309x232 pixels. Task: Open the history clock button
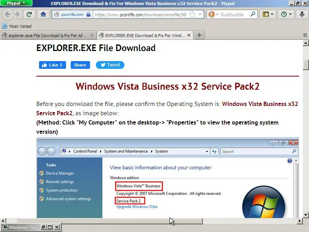pyautogui.click(x=286, y=14)
